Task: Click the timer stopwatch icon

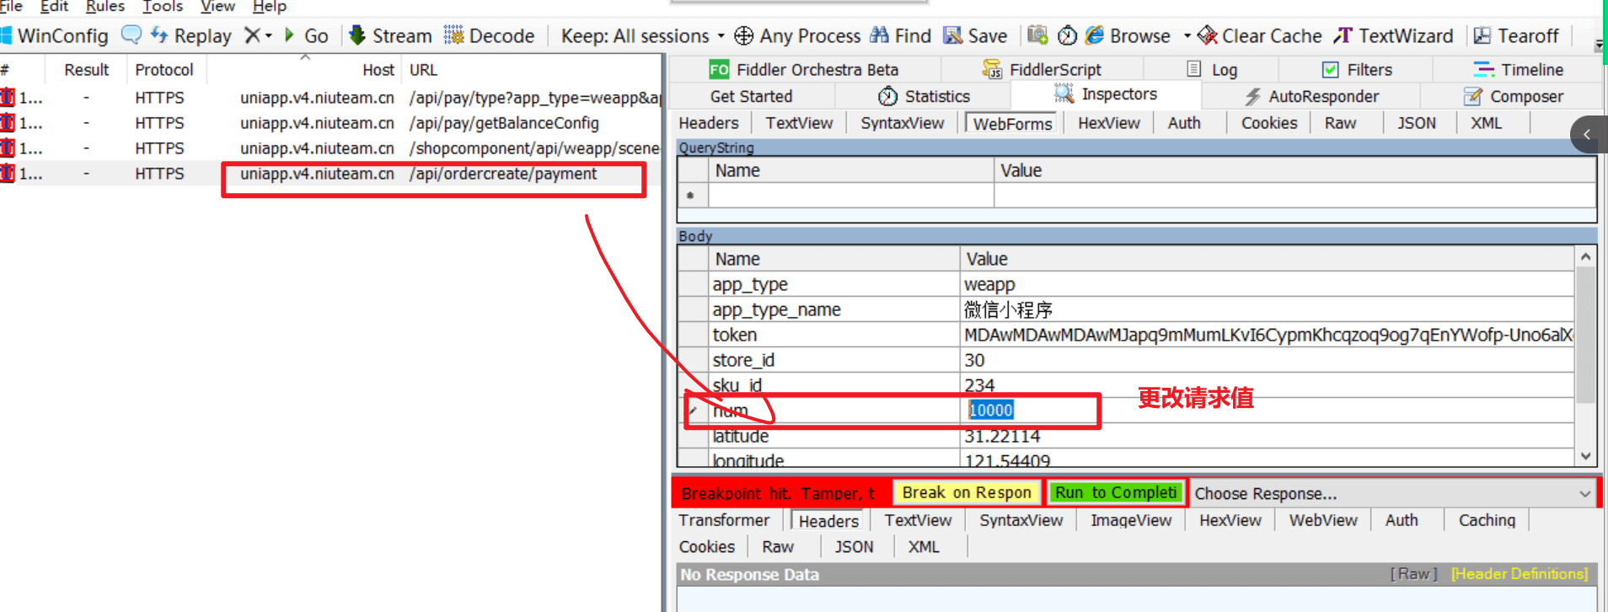Action: pos(1067,35)
